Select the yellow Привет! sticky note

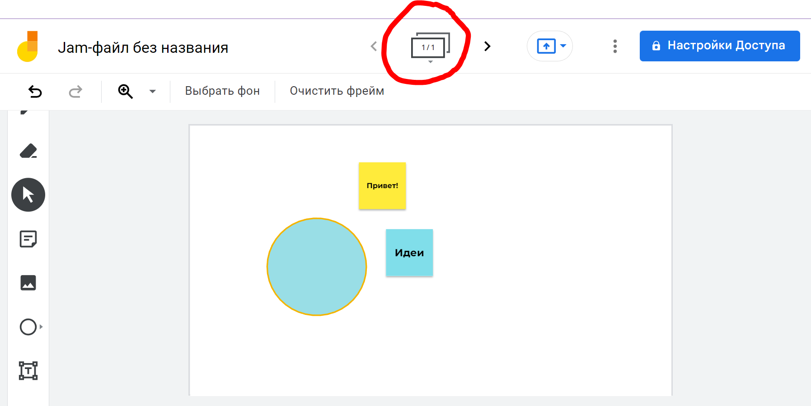pyautogui.click(x=382, y=186)
